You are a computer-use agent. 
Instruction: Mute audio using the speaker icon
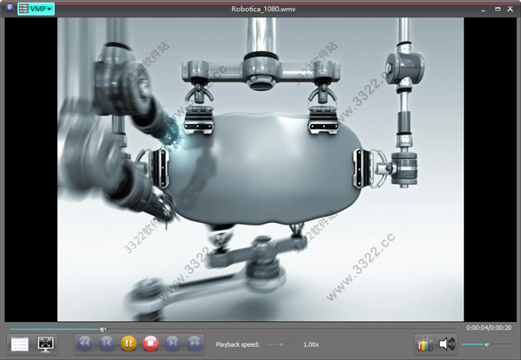447,344
